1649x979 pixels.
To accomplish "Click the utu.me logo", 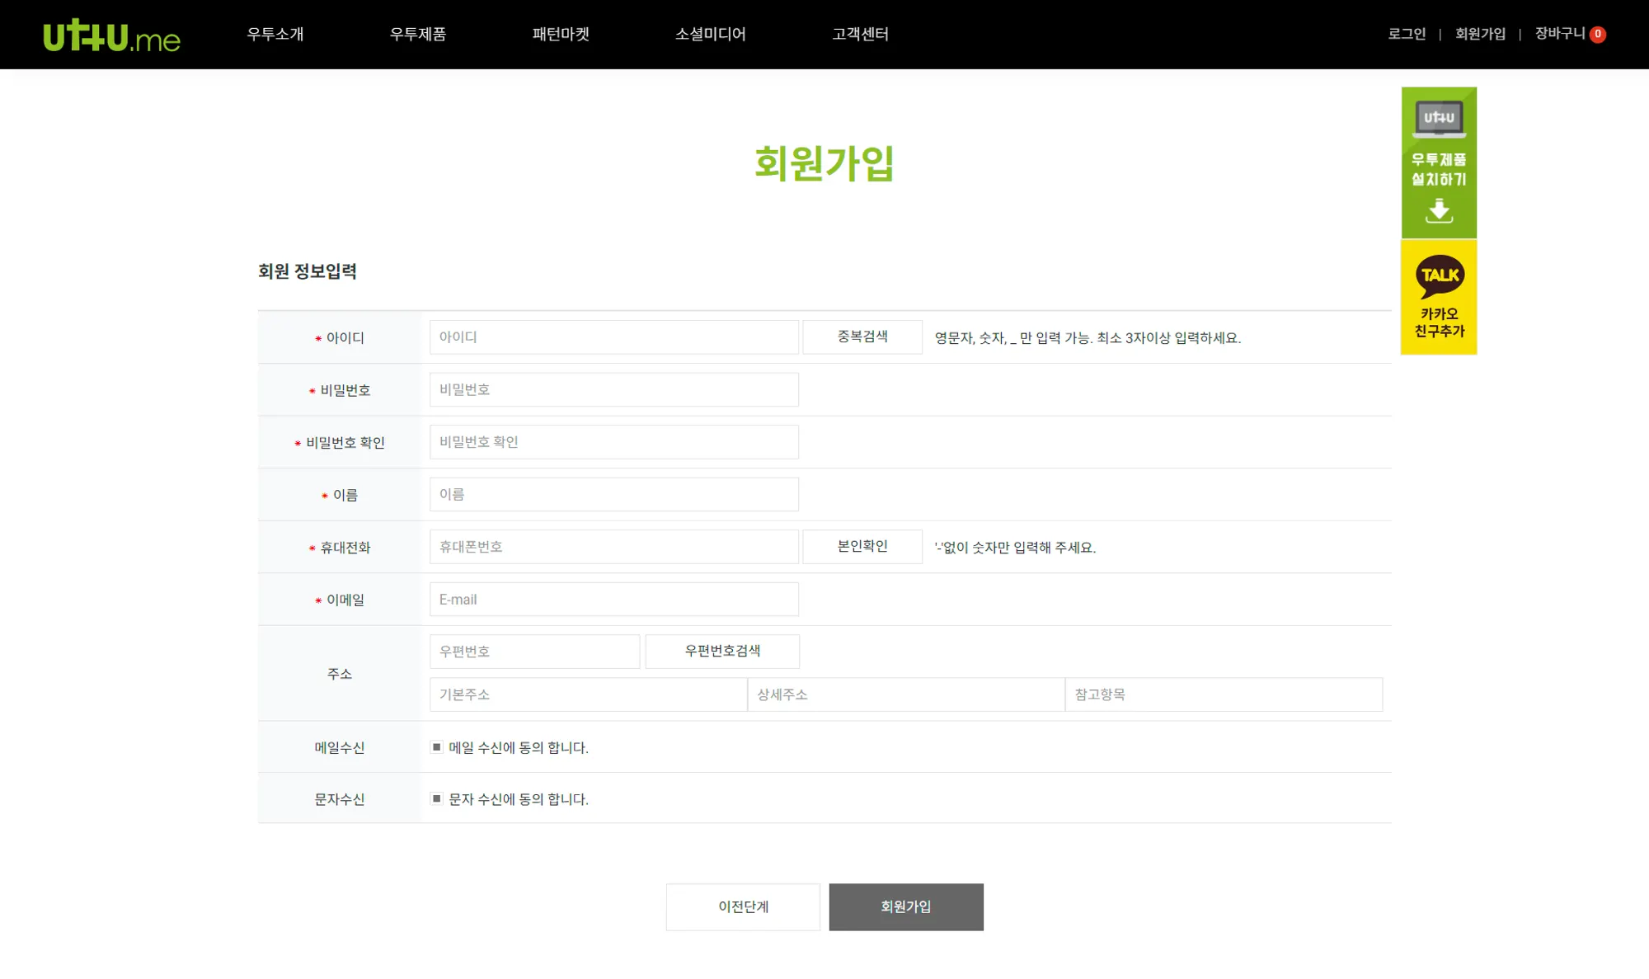I will 111,35.
